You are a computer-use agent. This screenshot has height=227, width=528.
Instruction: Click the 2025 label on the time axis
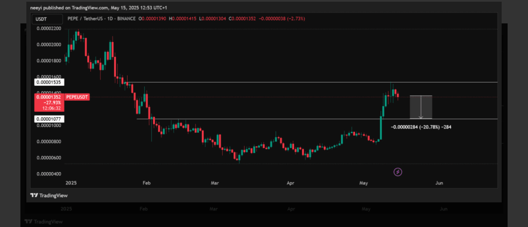coord(71,183)
